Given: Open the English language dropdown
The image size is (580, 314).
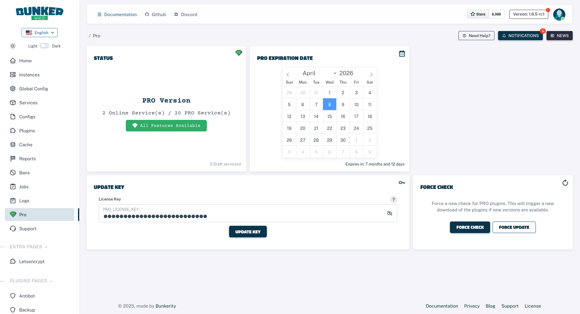Looking at the screenshot, I should (x=40, y=33).
